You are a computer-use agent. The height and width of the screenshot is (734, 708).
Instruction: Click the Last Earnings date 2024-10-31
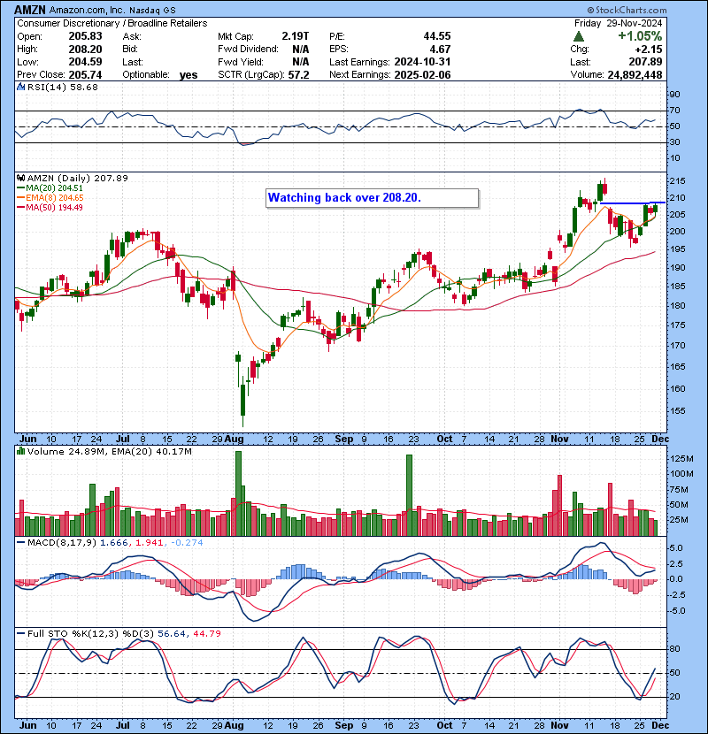[x=422, y=62]
